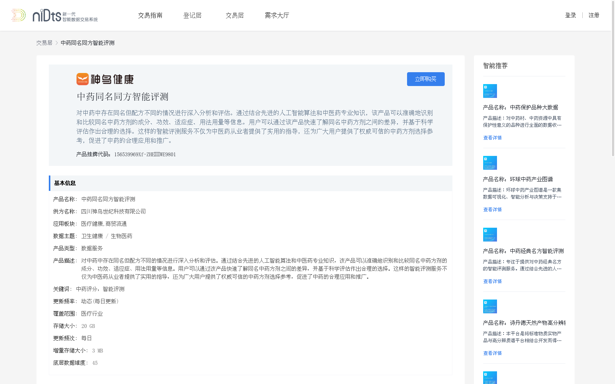Click the 医疗健康,商贸流通 value
Image resolution: width=615 pixels, height=384 pixels.
pyautogui.click(x=104, y=224)
